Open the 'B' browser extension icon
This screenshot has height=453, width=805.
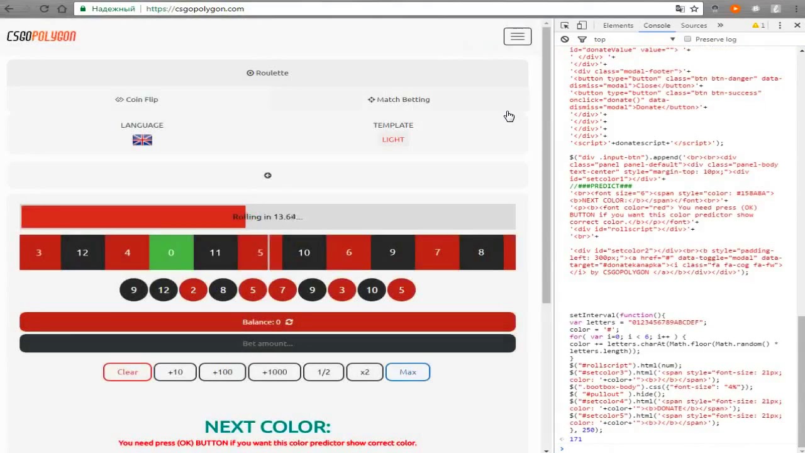click(755, 9)
